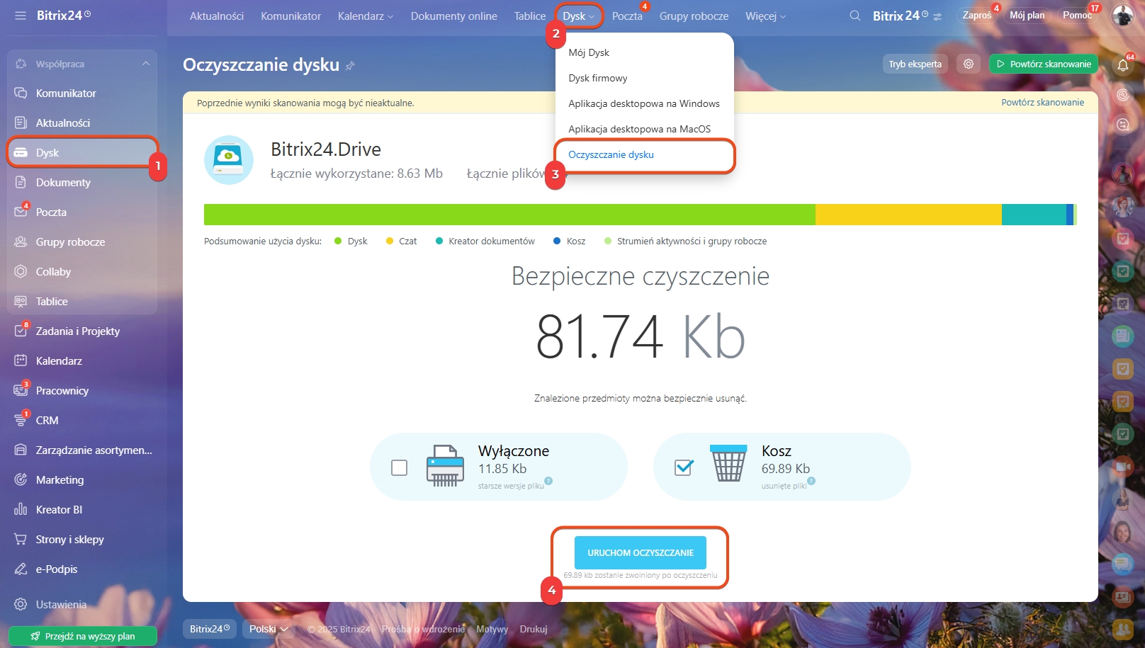This screenshot has width=1145, height=648.
Task: Select Mój Dysk from Dysk menu
Action: (x=589, y=52)
